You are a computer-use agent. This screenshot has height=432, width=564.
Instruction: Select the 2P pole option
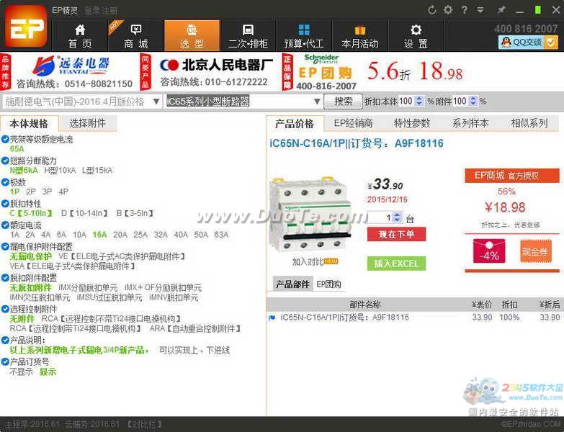[x=31, y=192]
